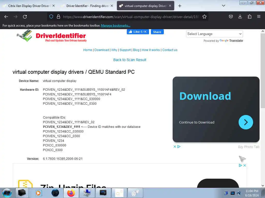Image resolution: width=265 pixels, height=198 pixels.
Task: Close the virtual computer display Driver tab
Action: [x=170, y=6]
